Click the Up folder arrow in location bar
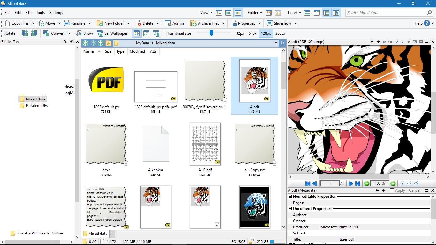 coord(101,43)
